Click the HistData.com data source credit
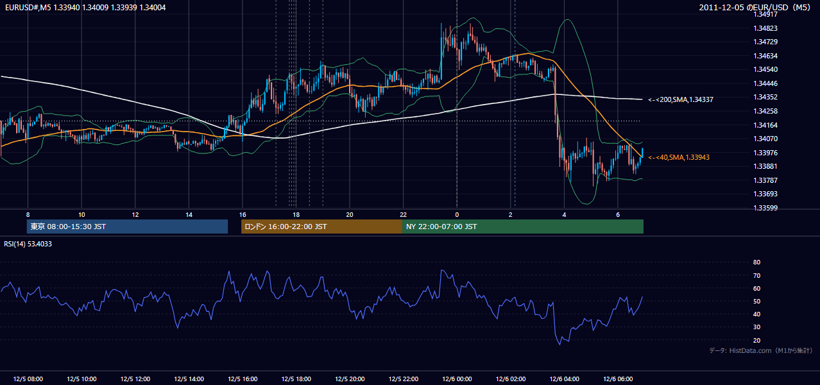The width and height of the screenshot is (820, 385). 761,350
